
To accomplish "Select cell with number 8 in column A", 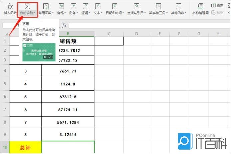I will coord(25,135).
